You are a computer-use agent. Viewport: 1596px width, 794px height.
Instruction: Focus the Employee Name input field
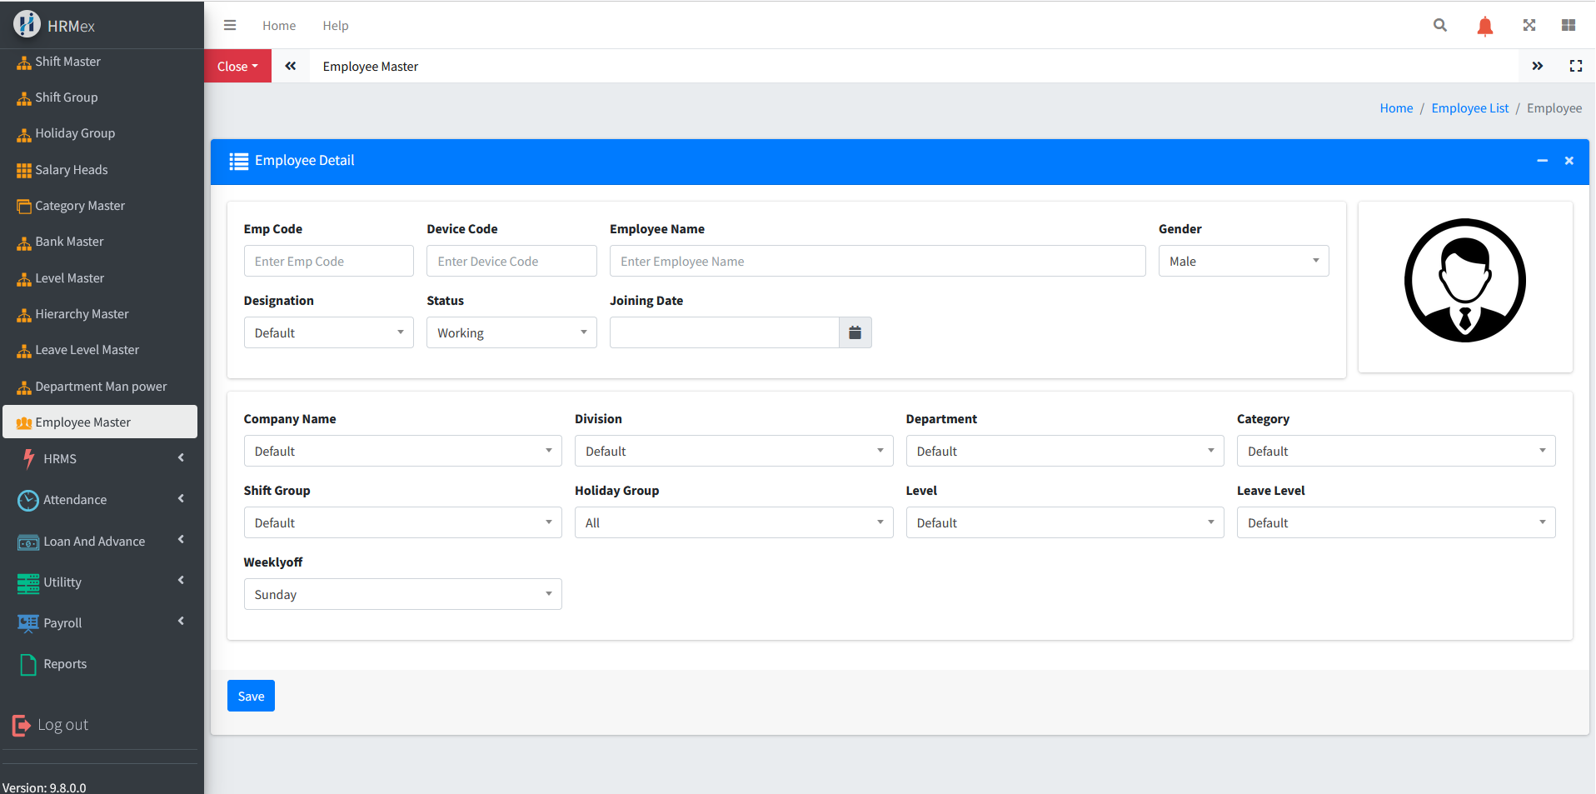[877, 262]
